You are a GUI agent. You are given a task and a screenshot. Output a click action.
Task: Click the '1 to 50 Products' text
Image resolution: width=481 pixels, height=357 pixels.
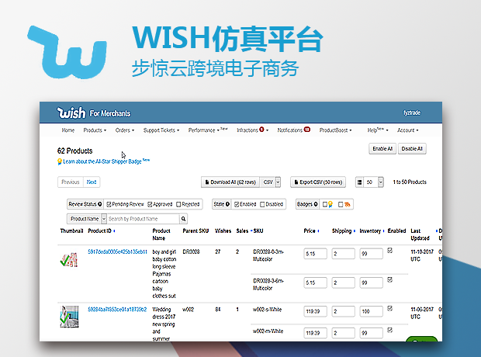pos(410,182)
